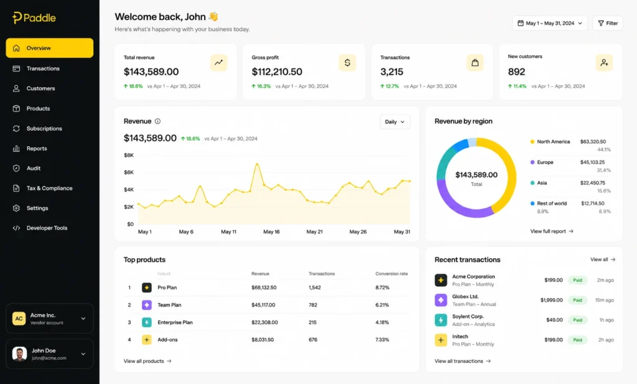The image size is (637, 384).
Task: Click the Pro Plan product icon
Action: point(147,288)
